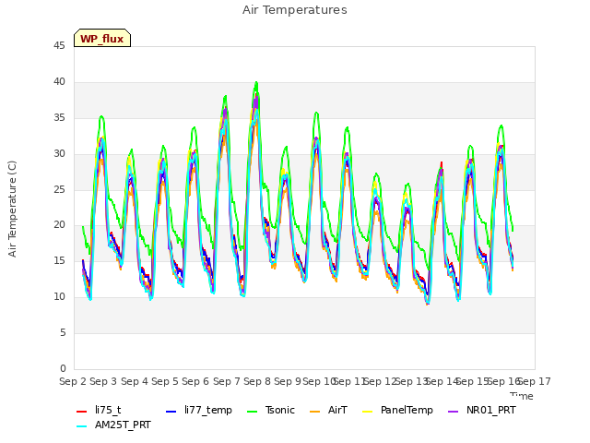Toggle the Tsonic legend entry
This screenshot has width=590, height=443.
(271, 410)
